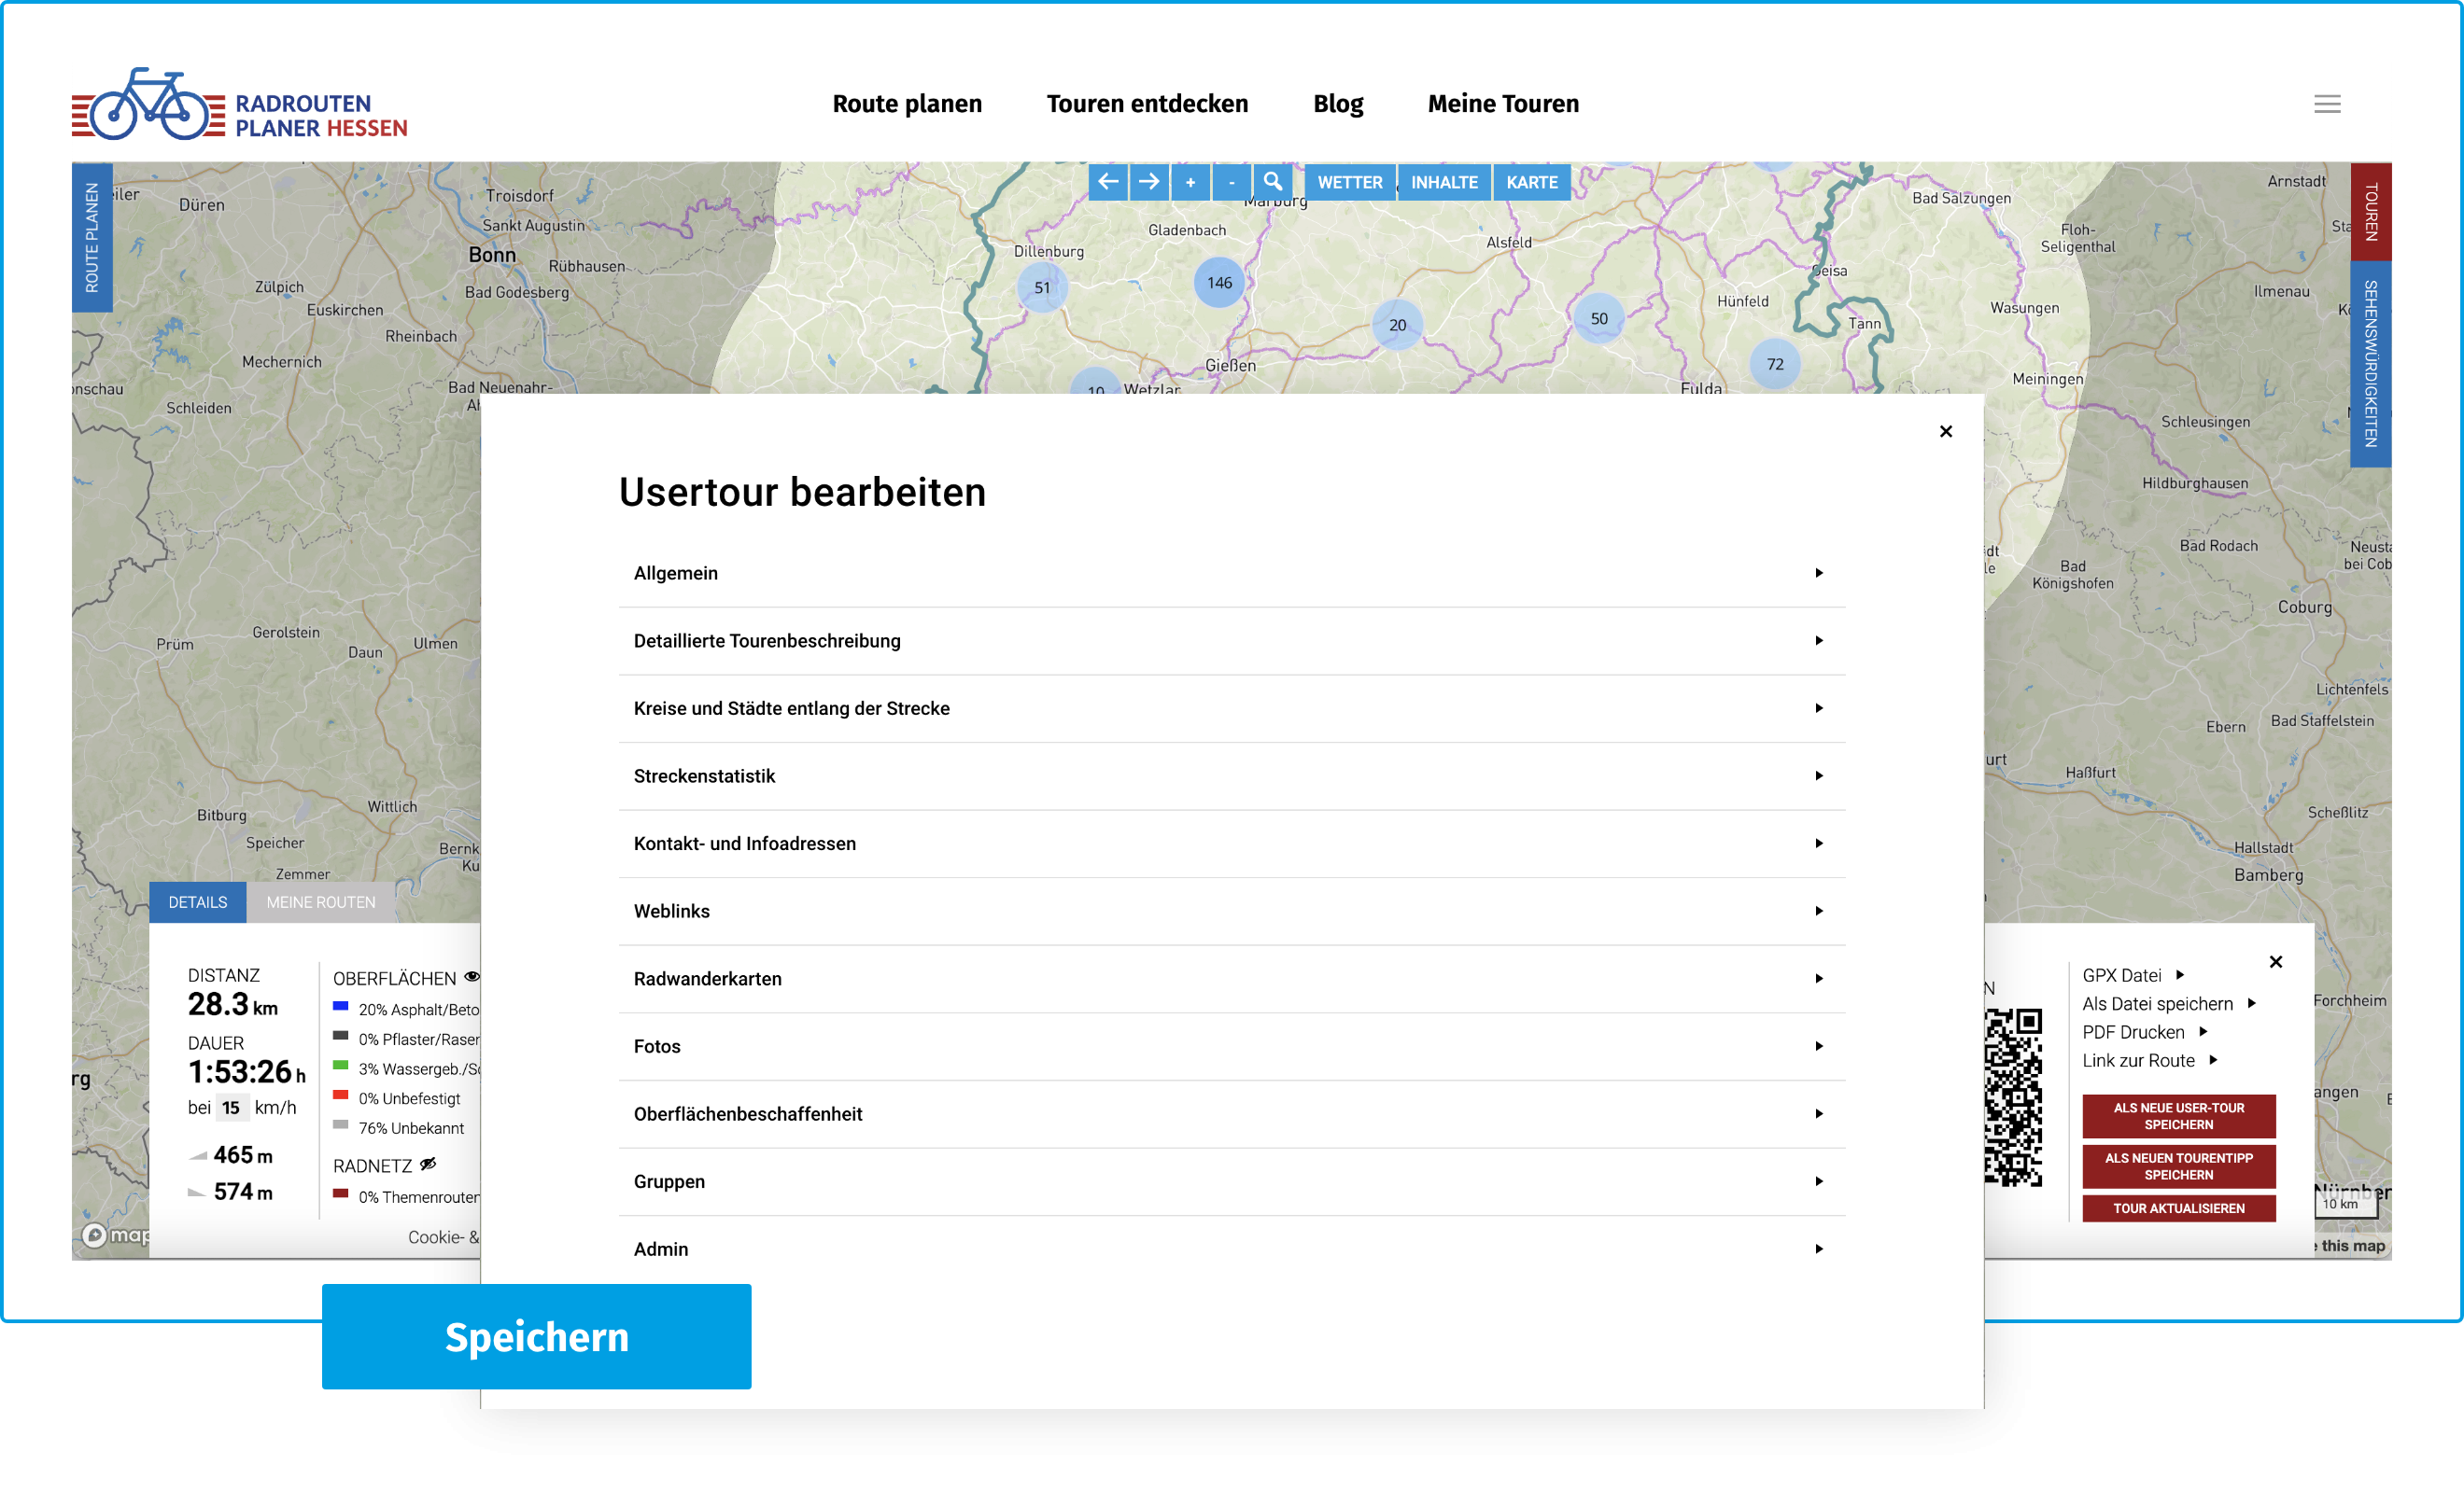
Task: Zoom out with the minus icon
Action: (x=1231, y=182)
